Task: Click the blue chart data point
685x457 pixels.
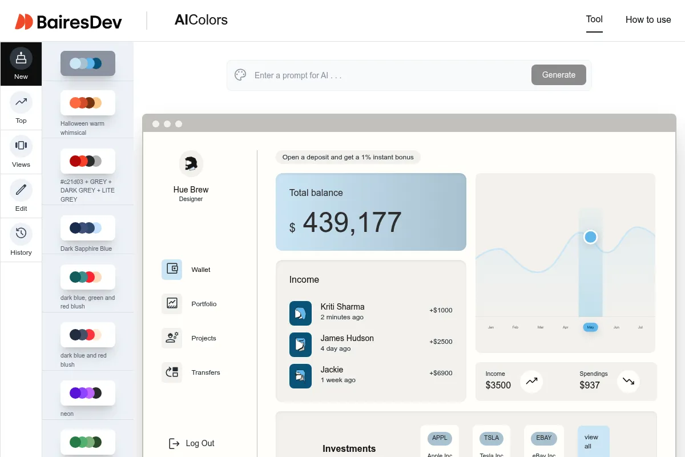Action: tap(590, 236)
